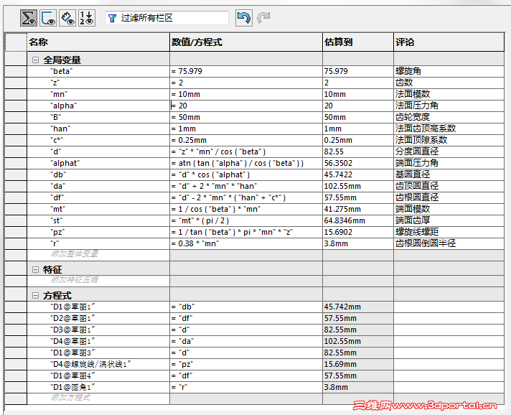Open the Dimension View icon
511x415 pixels.
(x=67, y=18)
